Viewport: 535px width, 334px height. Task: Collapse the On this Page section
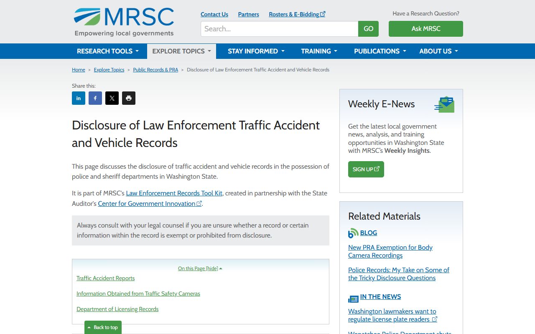[x=200, y=268]
